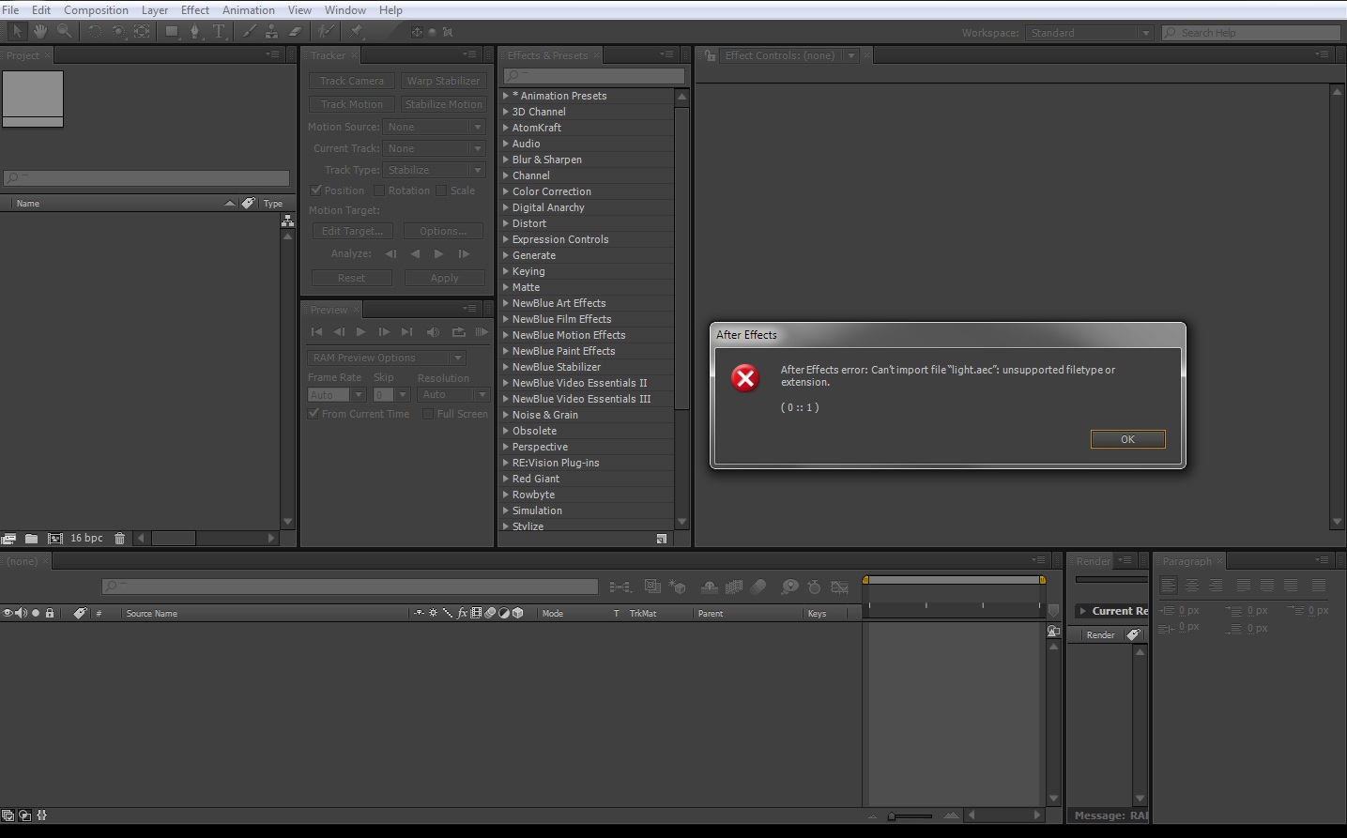Open the Layer menu
This screenshot has width=1347, height=838.
tap(155, 10)
